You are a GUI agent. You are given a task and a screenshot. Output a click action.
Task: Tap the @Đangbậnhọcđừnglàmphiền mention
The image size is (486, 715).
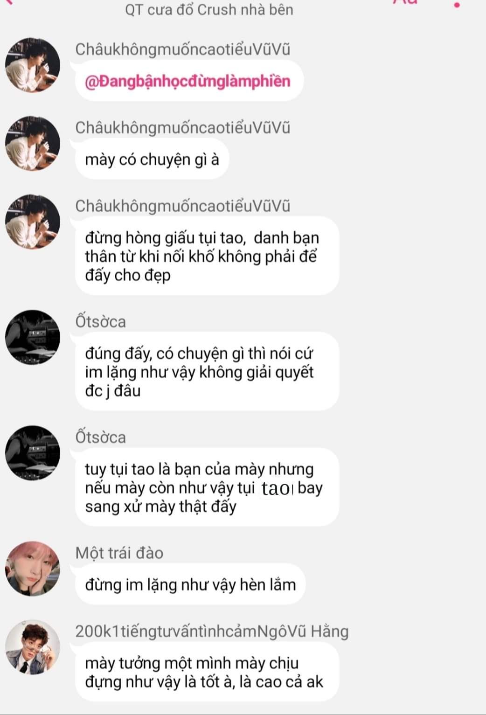click(x=187, y=81)
